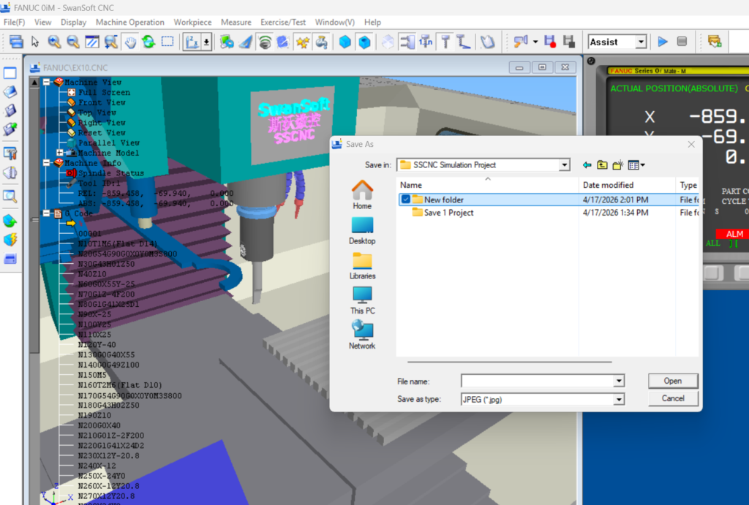The image size is (749, 505).
Task: Click the Cancel button in Save As
Action: (672, 398)
